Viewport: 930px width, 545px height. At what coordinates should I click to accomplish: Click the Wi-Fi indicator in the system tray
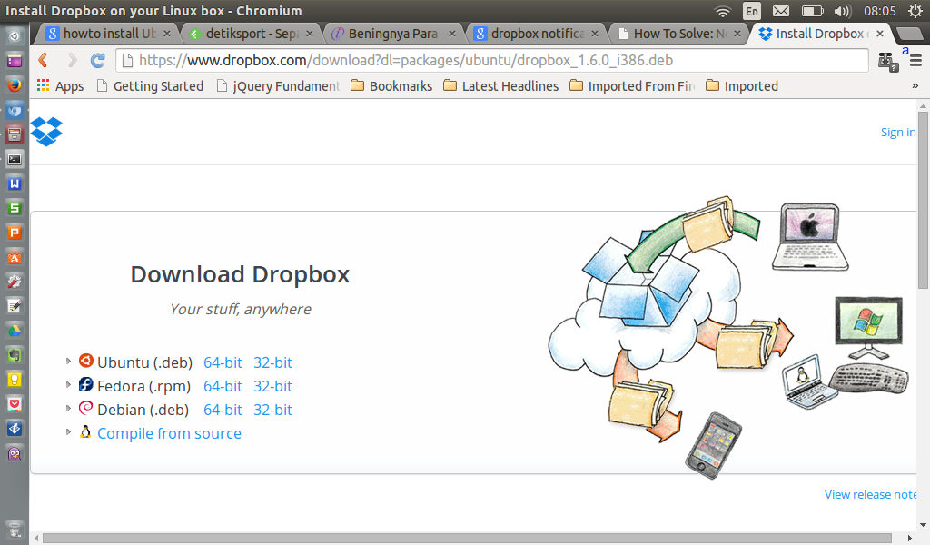pos(722,12)
